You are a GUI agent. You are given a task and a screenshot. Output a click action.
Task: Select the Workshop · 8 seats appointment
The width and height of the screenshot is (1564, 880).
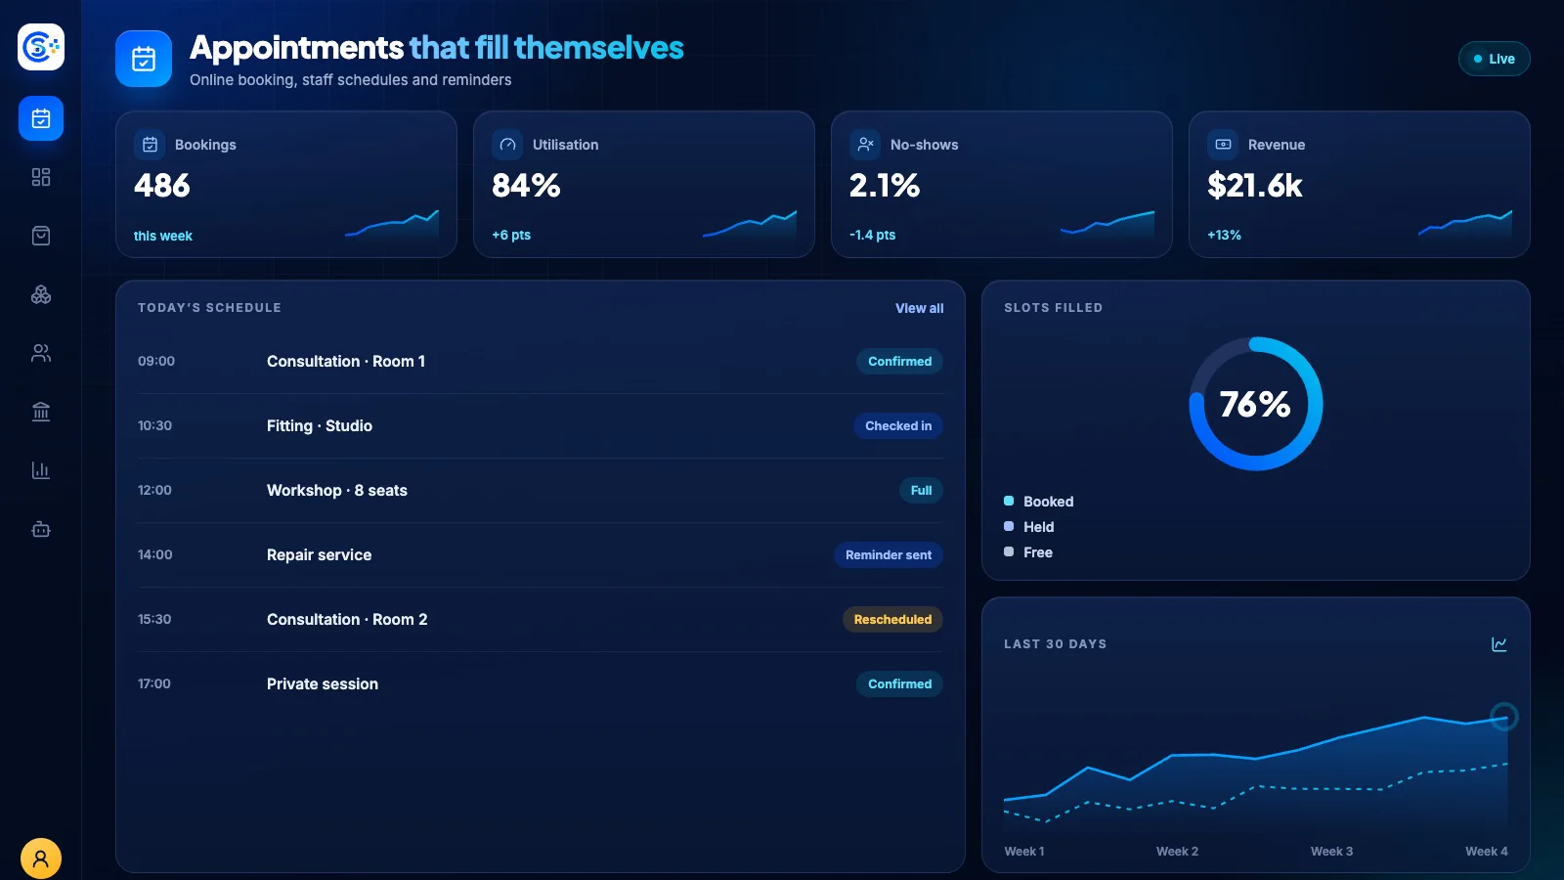541,490
